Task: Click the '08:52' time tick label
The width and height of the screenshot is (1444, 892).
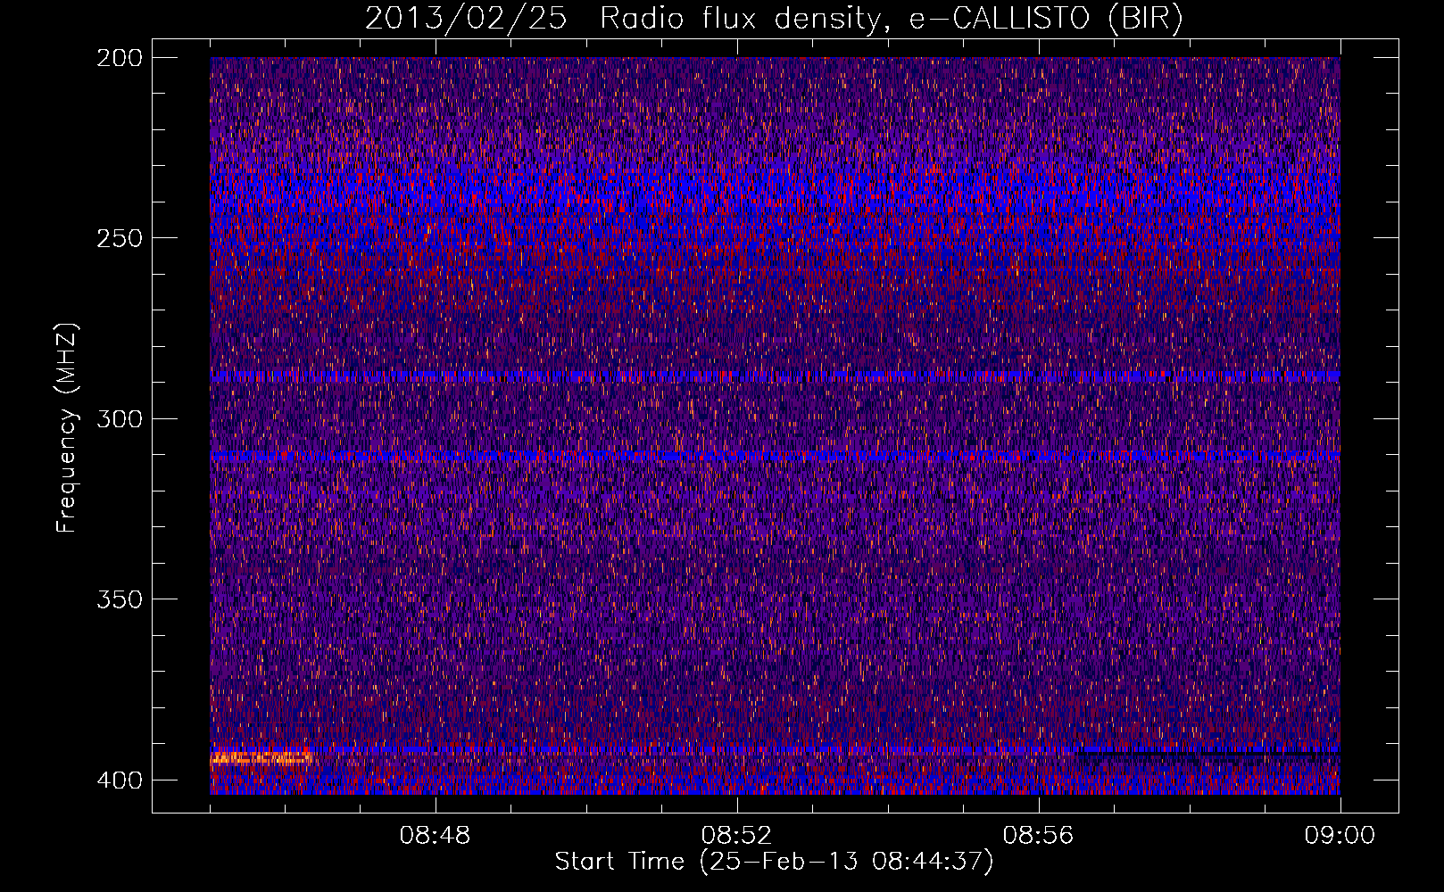Action: tap(736, 835)
